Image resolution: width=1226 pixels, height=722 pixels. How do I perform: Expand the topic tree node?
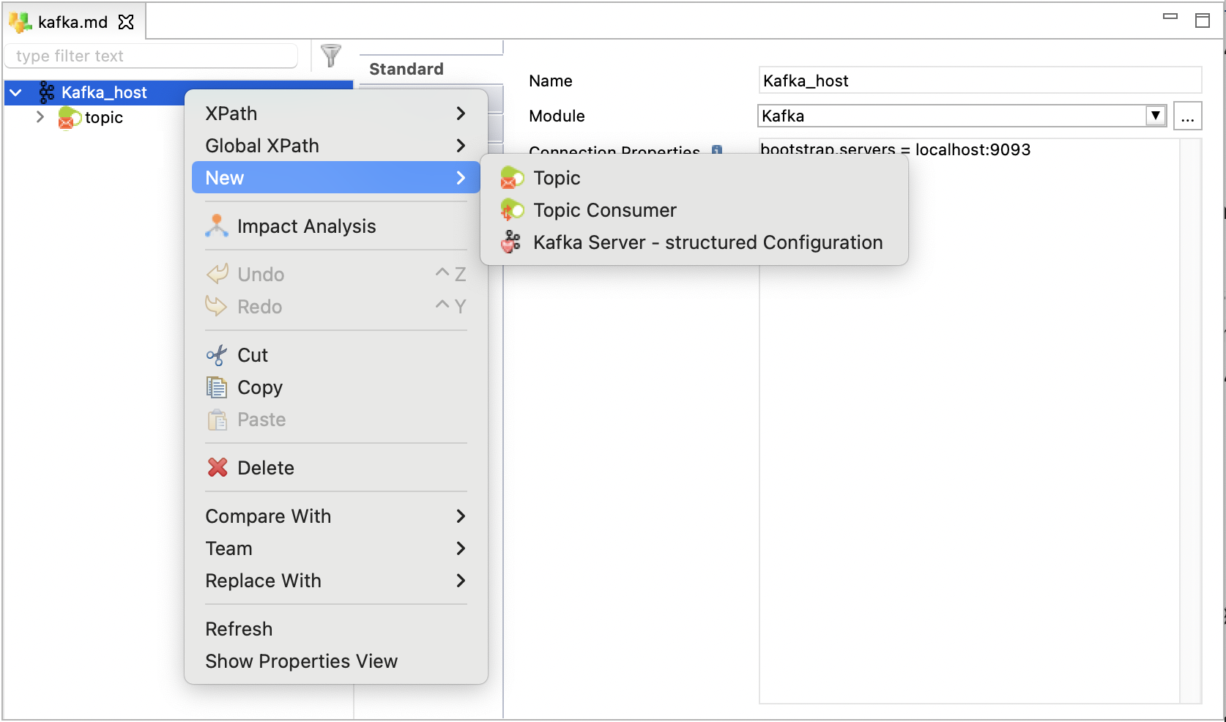[x=40, y=117]
